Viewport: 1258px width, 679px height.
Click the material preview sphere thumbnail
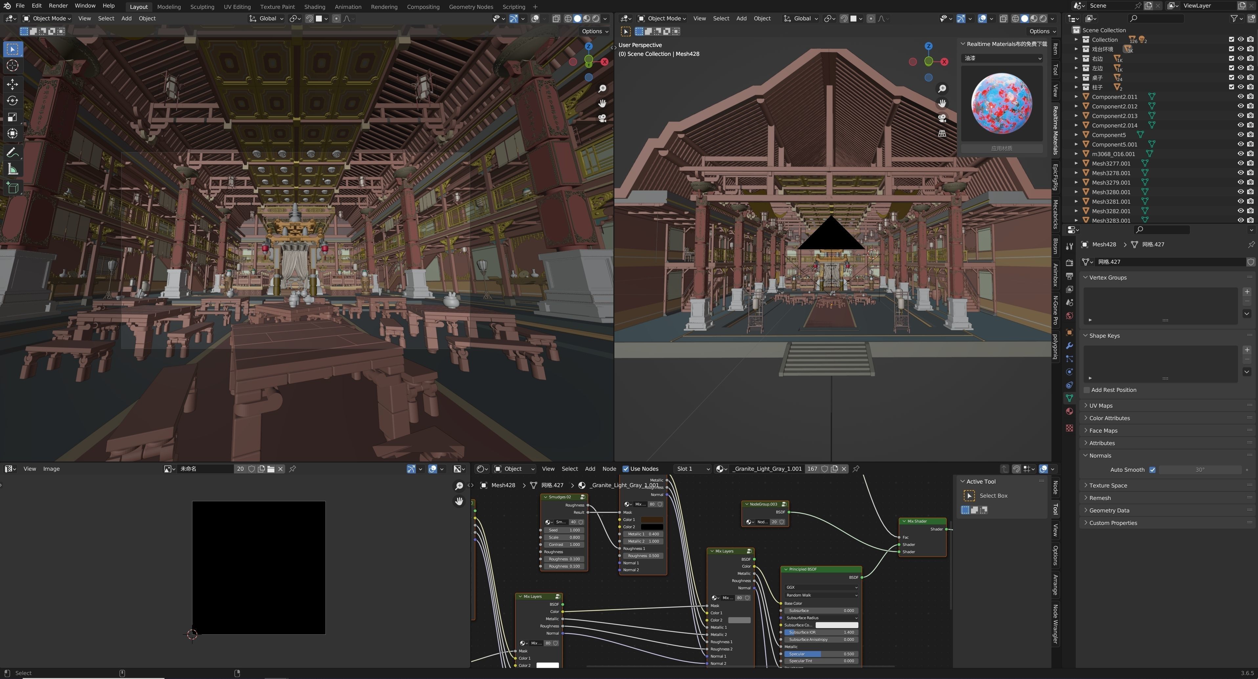(x=1002, y=103)
